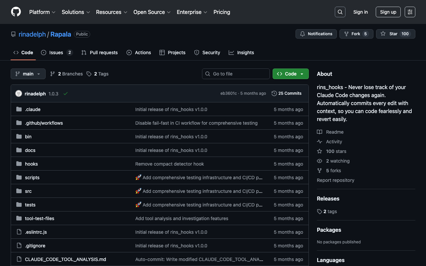Click the search magnifier icon
This screenshot has width=426, height=266.
340,12
